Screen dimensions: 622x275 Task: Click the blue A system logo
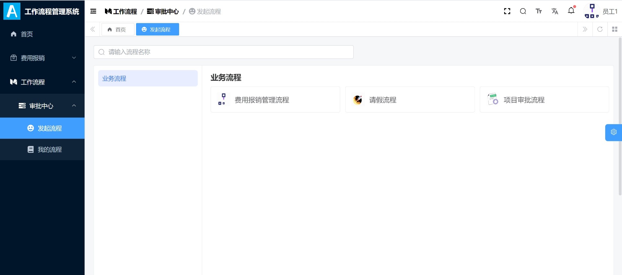(12, 11)
